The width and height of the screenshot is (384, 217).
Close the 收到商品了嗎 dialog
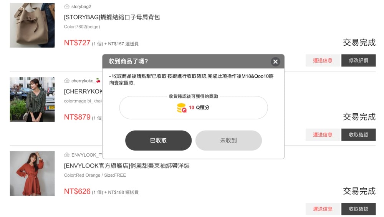[x=275, y=61]
